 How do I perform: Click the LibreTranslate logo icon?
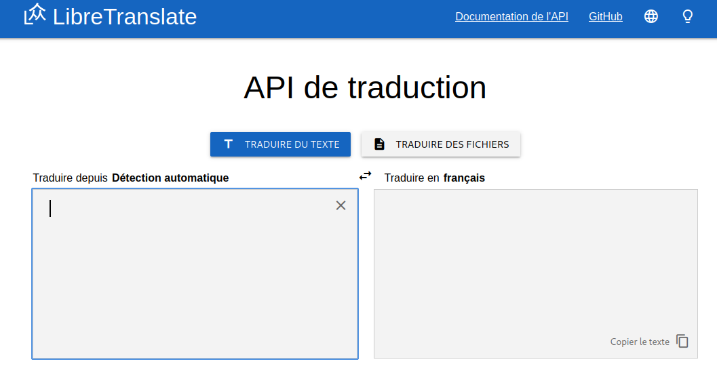click(35, 14)
